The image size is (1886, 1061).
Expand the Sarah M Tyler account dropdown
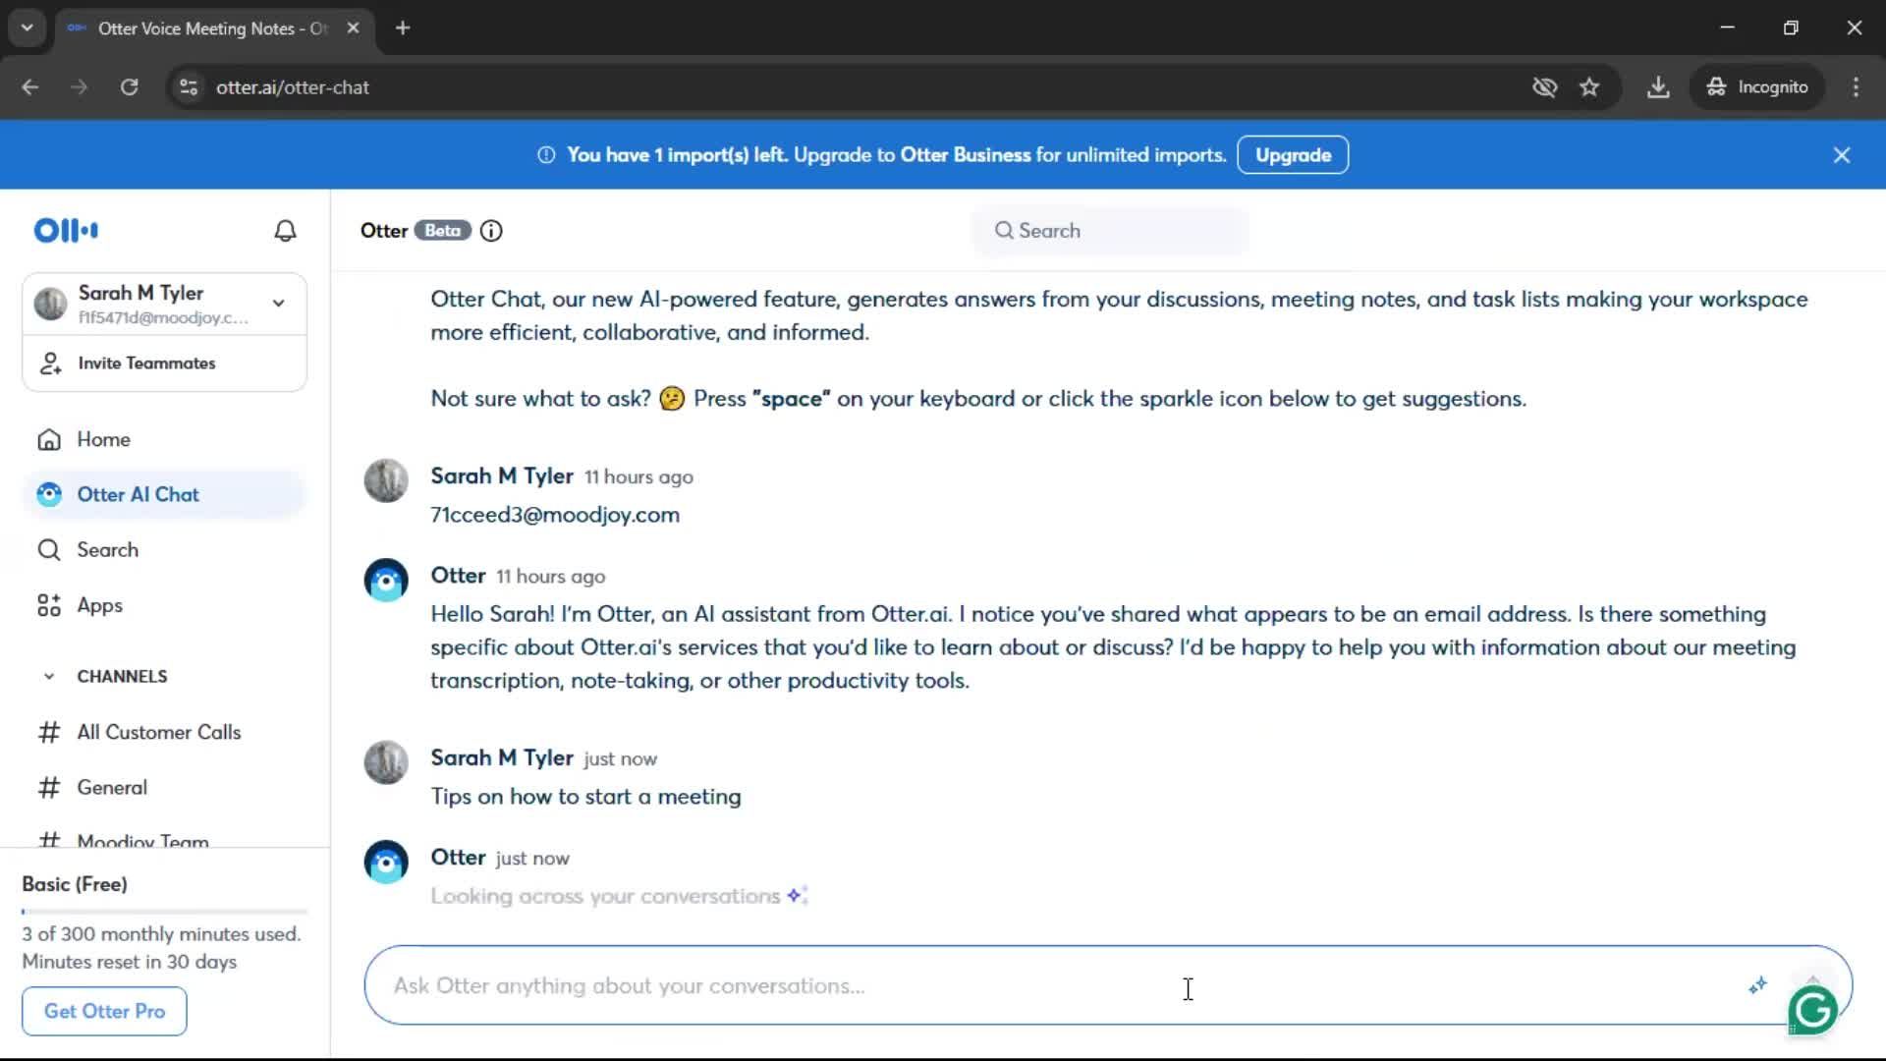point(279,304)
